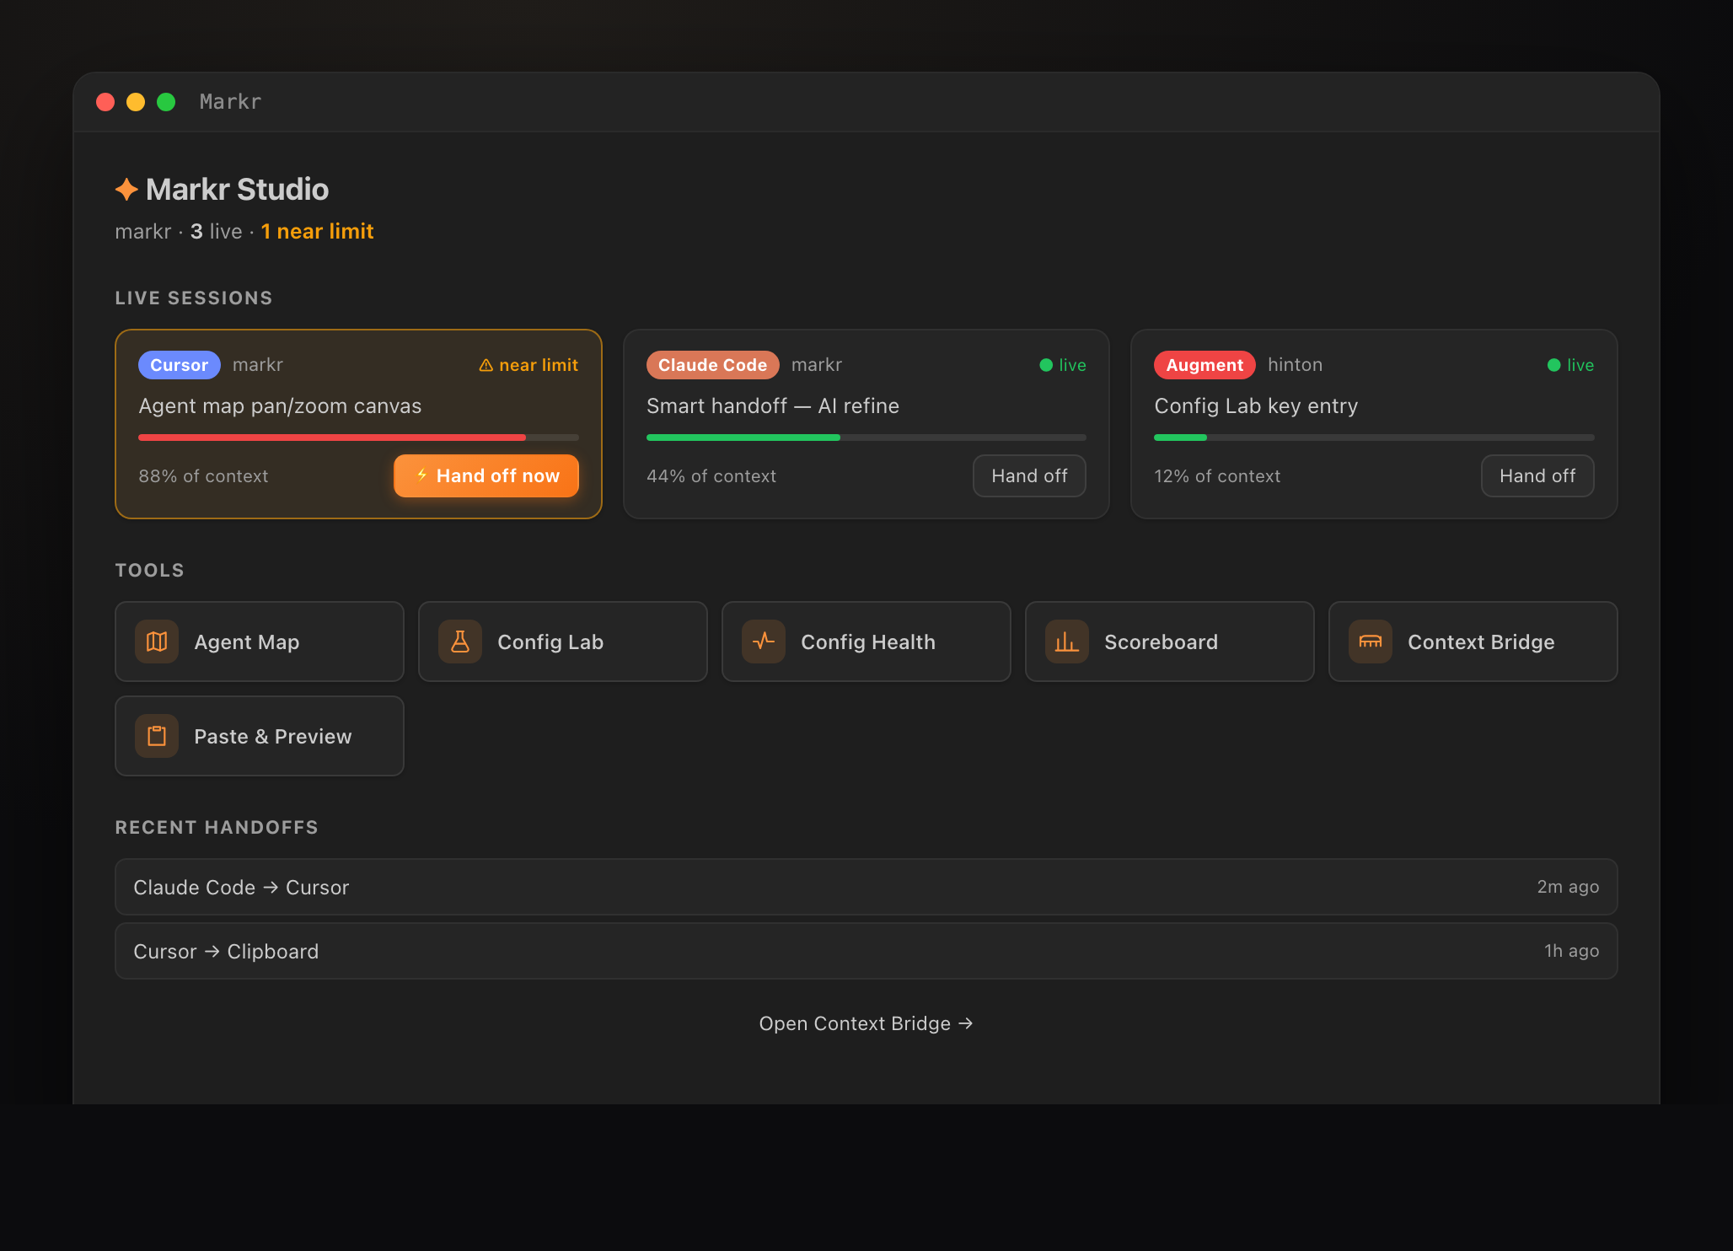The image size is (1733, 1251).
Task: Click the '88% of context' label
Action: point(203,476)
